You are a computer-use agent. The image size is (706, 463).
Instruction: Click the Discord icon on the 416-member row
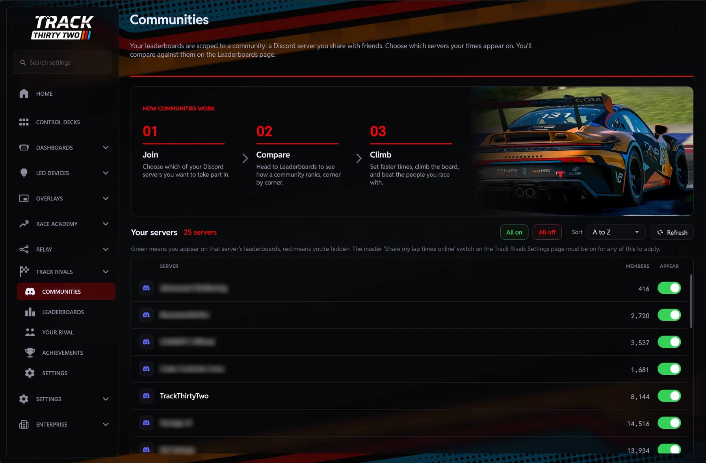146,288
